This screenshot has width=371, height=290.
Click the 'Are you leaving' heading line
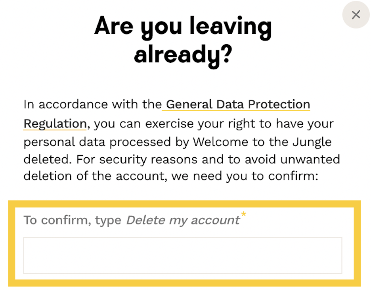pos(183,26)
